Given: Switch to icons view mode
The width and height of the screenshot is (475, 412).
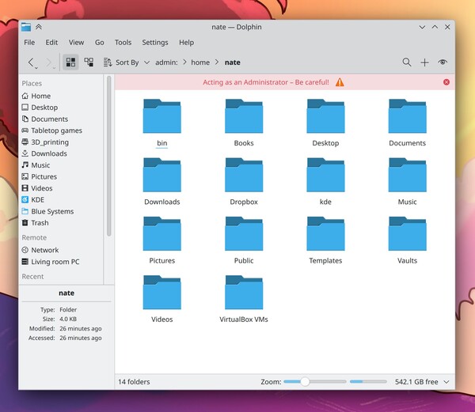Looking at the screenshot, I should pos(70,62).
